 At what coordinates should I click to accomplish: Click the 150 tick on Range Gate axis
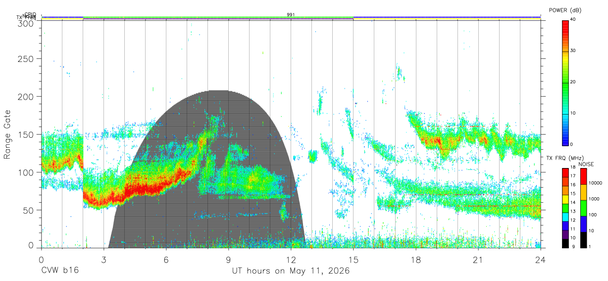point(27,134)
